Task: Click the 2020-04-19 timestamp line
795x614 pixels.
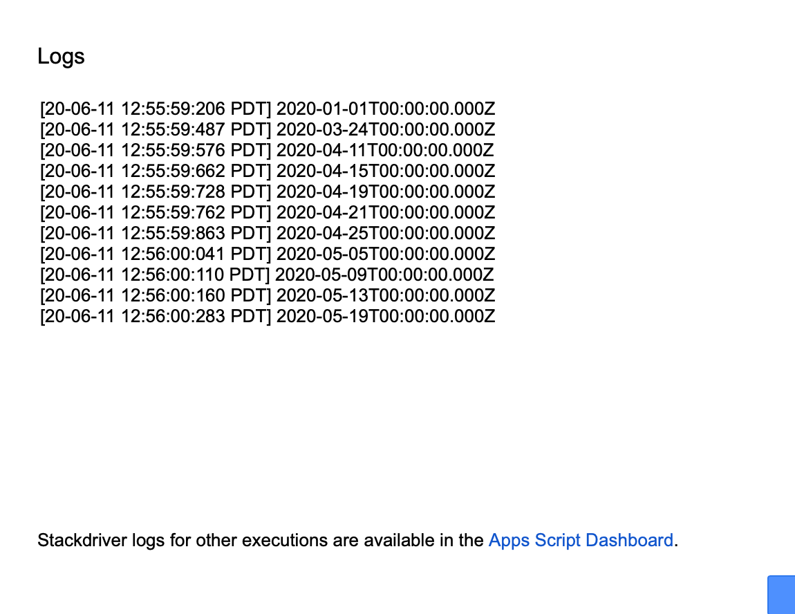Action: (x=267, y=192)
